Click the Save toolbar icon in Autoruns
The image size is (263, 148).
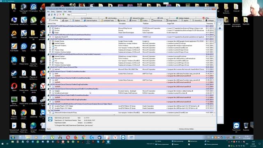pos(49,15)
